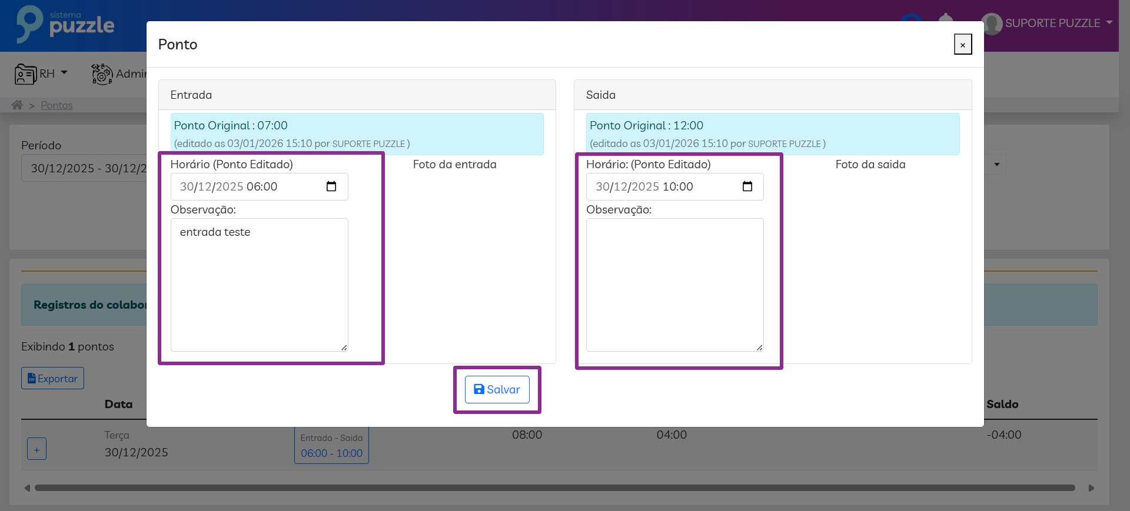The image size is (1130, 511).
Task: Click the Pontos breadcrumb link
Action: pyautogui.click(x=56, y=105)
